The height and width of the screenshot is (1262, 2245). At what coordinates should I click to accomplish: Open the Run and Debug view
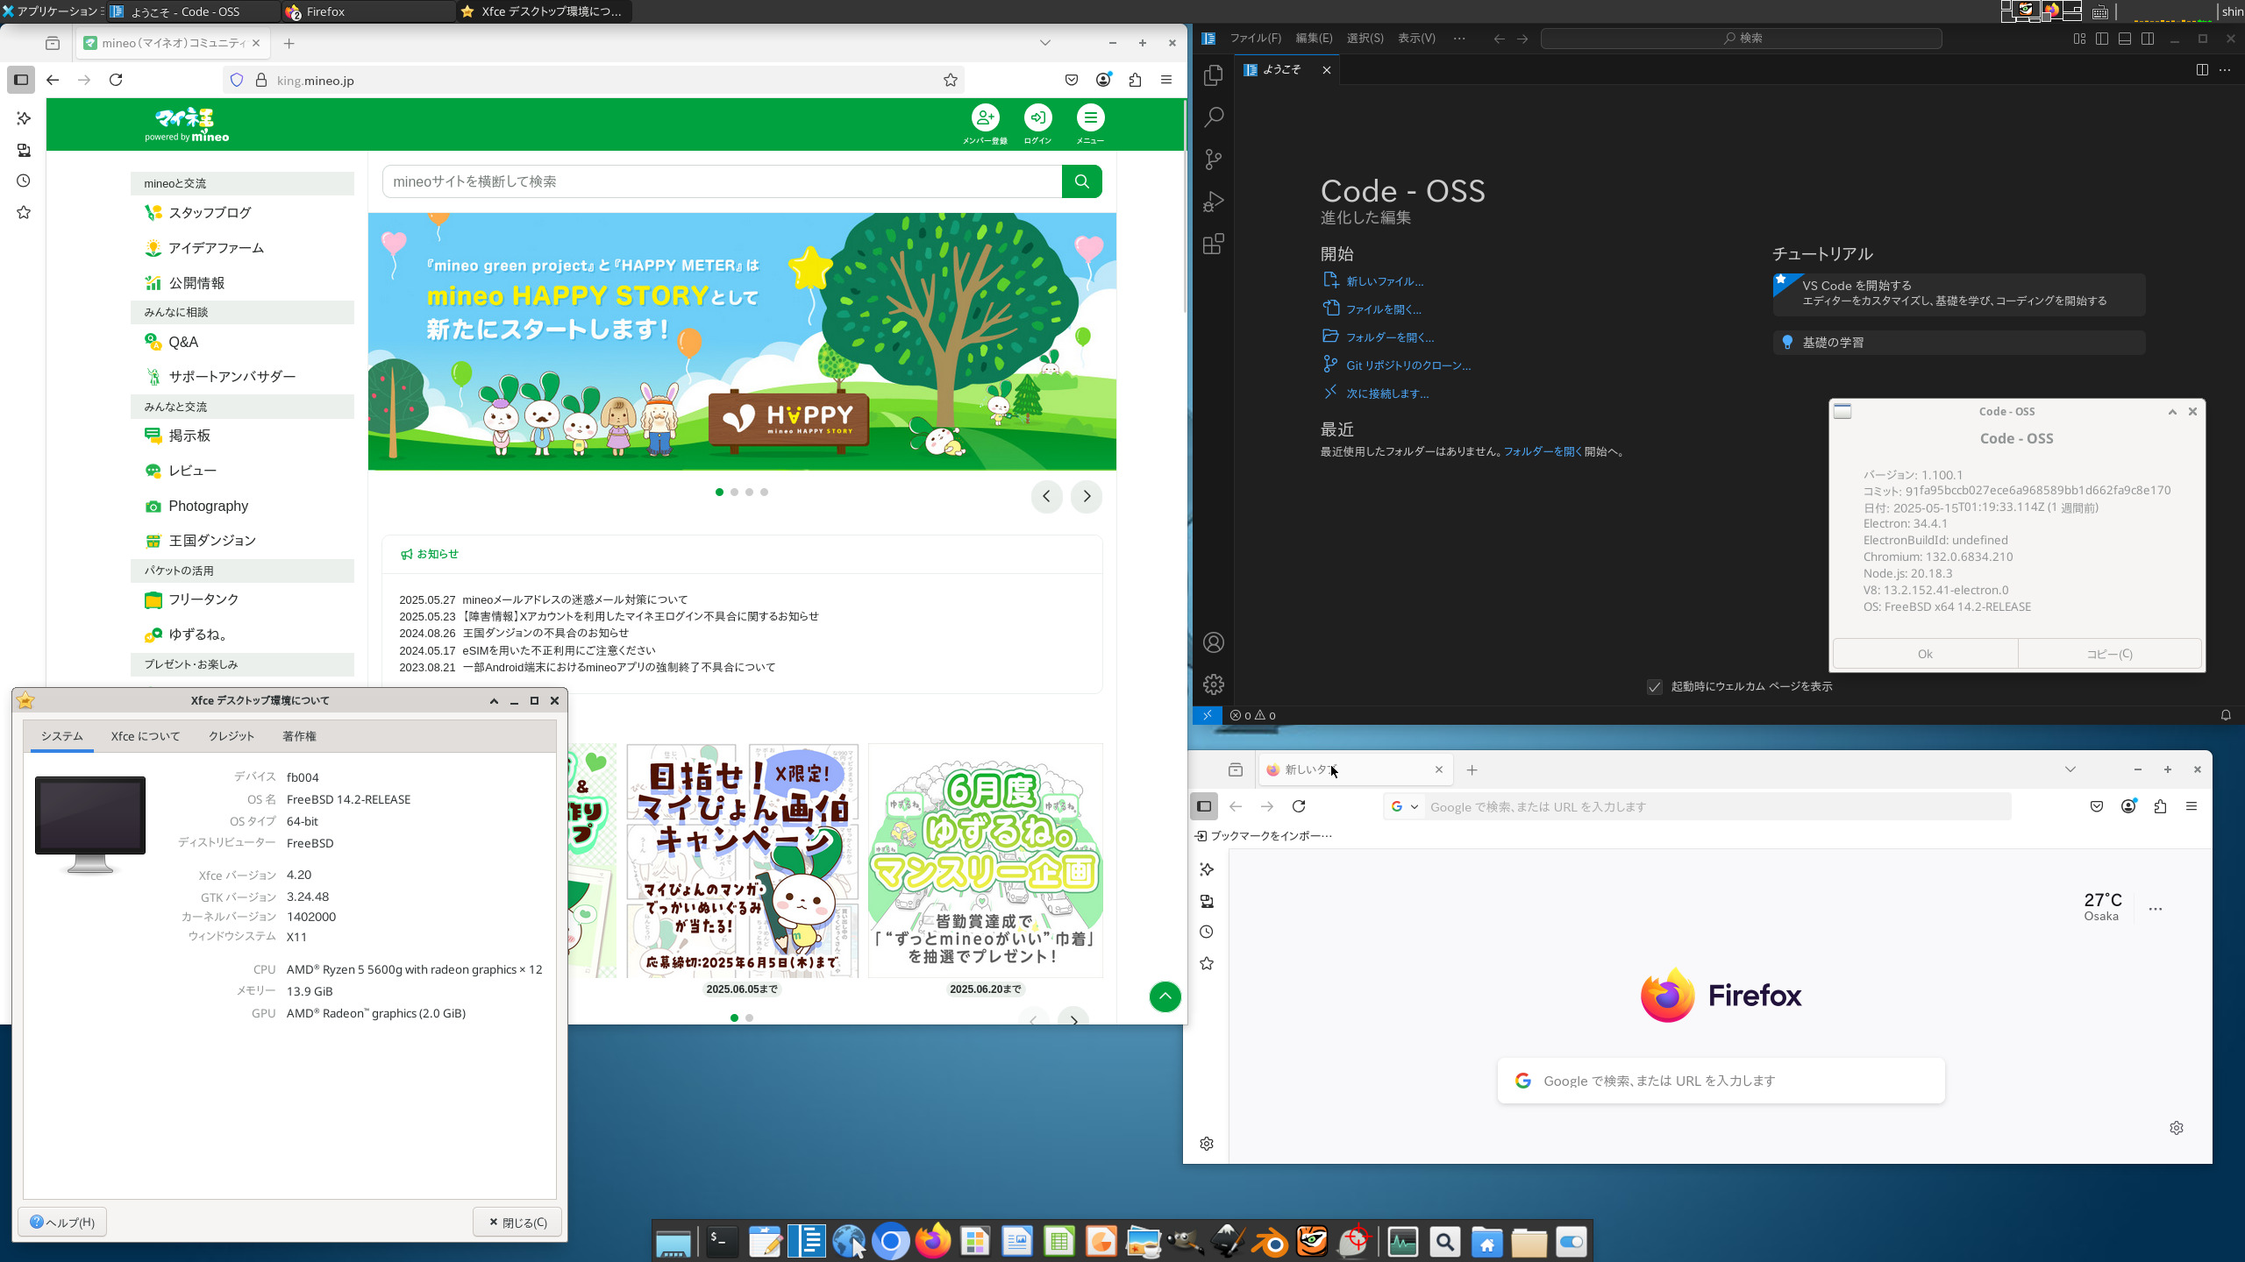[1214, 202]
